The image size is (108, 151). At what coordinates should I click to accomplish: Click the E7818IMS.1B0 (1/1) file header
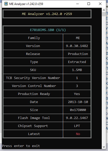click(48, 30)
